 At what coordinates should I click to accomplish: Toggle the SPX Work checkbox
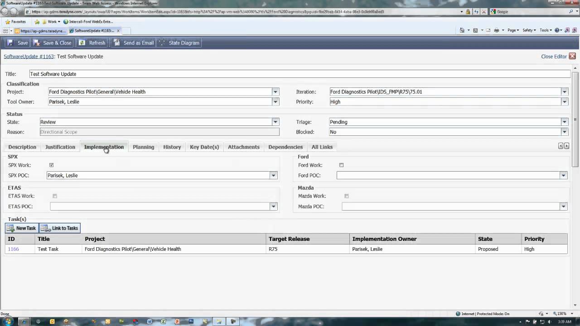(51, 165)
